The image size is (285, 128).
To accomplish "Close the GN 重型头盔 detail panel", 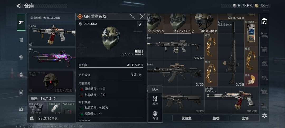I will tap(142, 17).
